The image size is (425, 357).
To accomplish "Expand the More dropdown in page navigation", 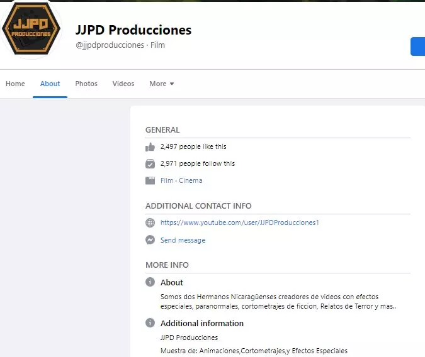I will (x=161, y=84).
